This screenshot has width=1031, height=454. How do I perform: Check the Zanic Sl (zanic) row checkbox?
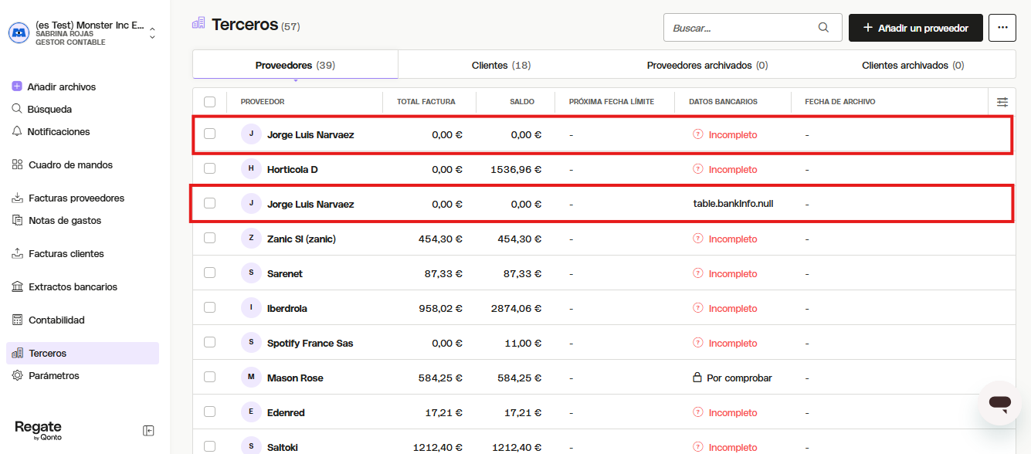[x=209, y=238]
